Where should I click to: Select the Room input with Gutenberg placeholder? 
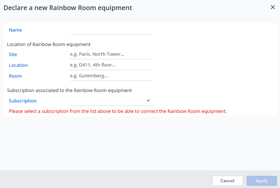111,76
